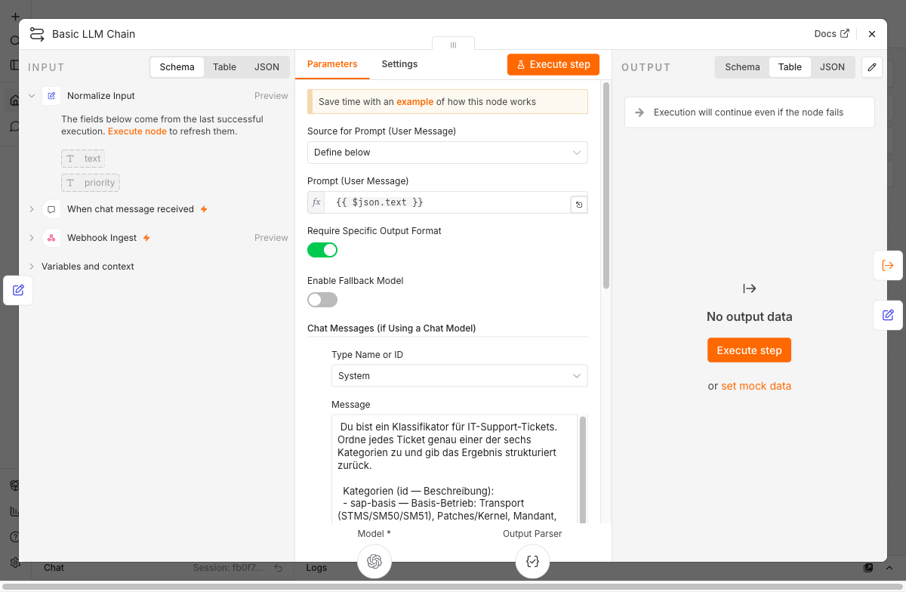Open Type Name or ID dropdown

click(460, 376)
